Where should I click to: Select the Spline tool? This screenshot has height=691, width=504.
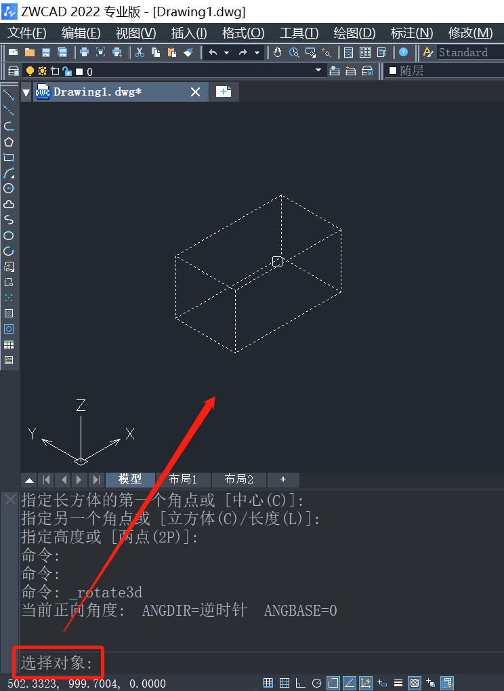[x=9, y=220]
